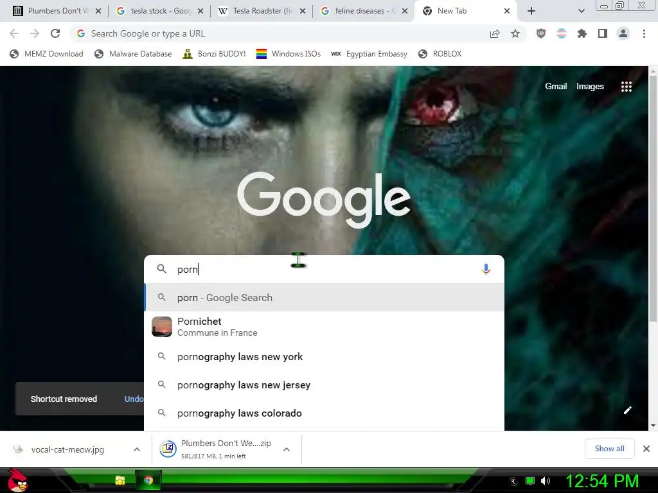Image resolution: width=658 pixels, height=493 pixels.
Task: Open Egyptian Embassy bookmark
Action: tap(369, 54)
